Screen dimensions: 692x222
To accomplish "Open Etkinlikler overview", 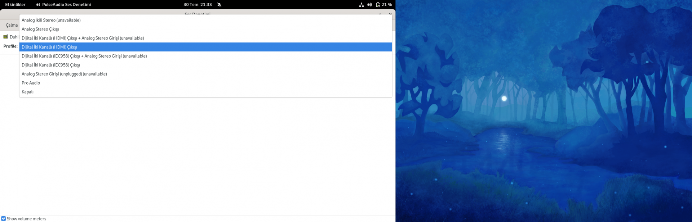I will pyautogui.click(x=15, y=5).
